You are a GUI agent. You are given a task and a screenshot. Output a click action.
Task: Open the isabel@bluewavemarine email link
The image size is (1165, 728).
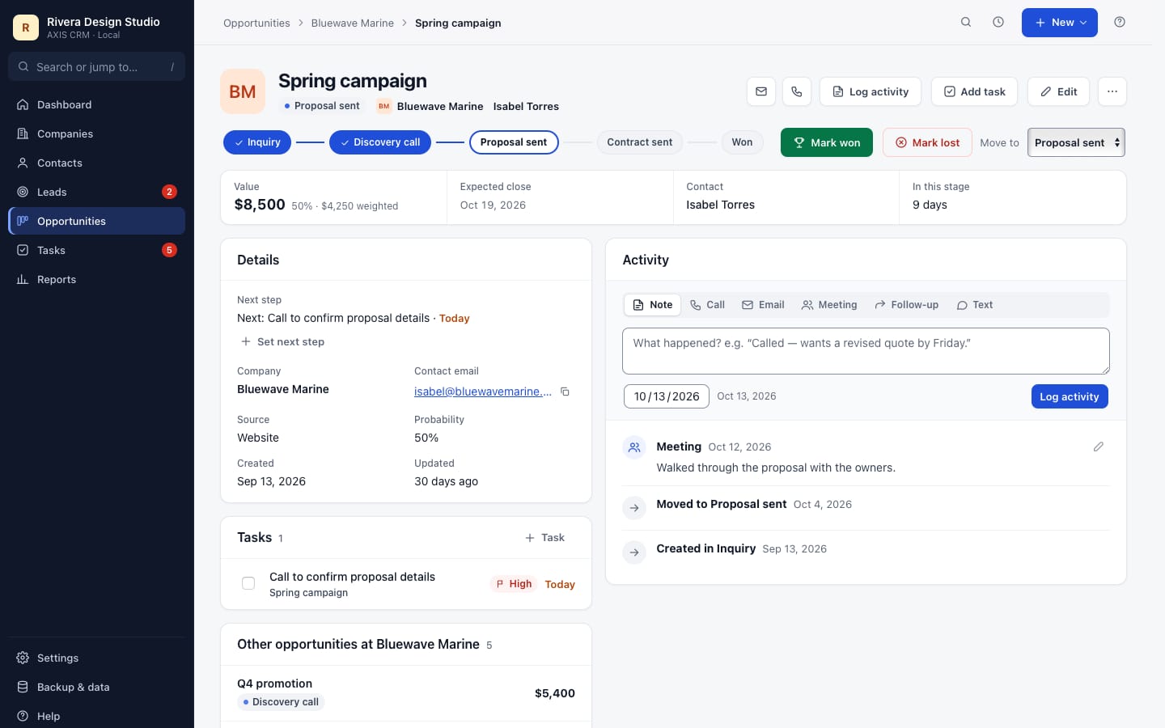pos(483,392)
